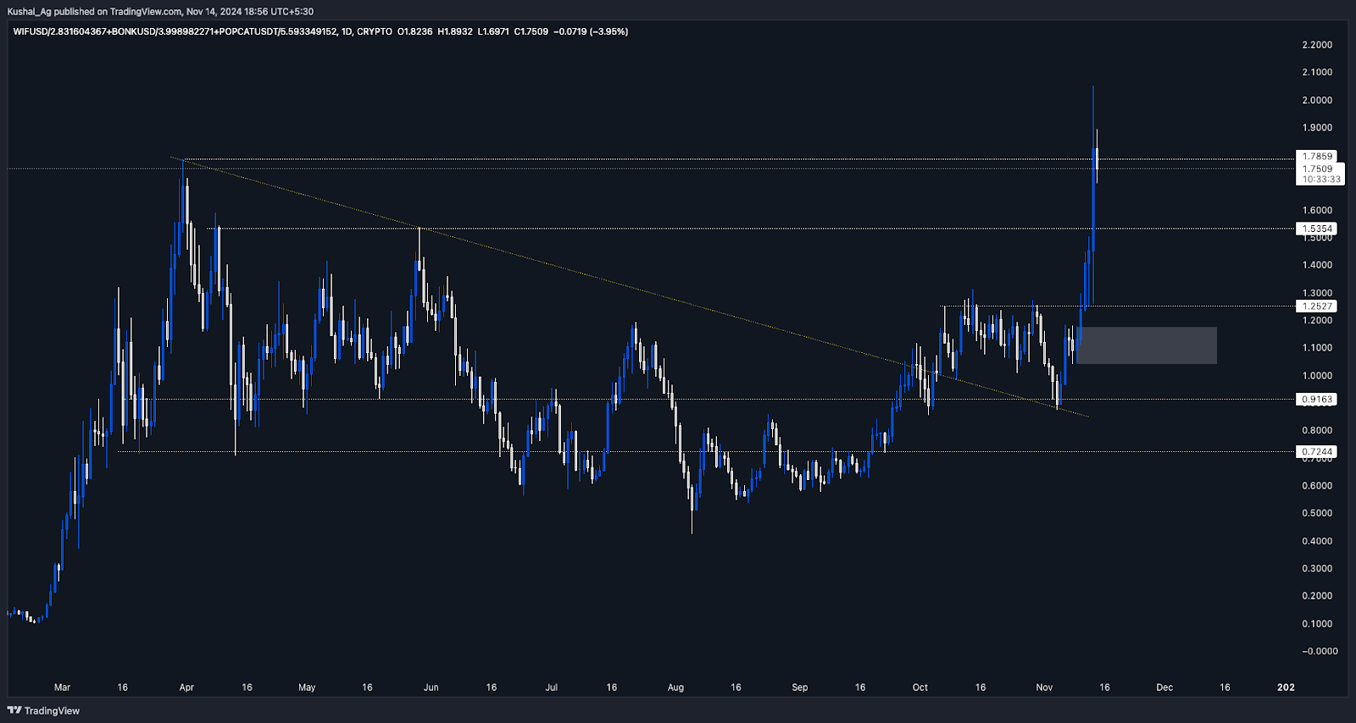Click the Nov label on time axis
The image size is (1356, 723).
[x=1044, y=687]
